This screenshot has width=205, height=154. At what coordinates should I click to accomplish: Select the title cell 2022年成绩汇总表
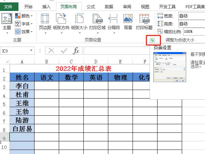pos(84,68)
